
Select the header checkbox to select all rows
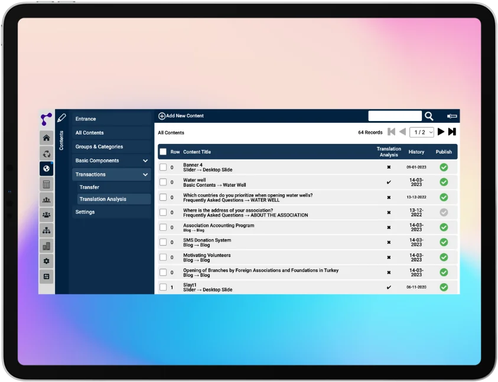[164, 152]
